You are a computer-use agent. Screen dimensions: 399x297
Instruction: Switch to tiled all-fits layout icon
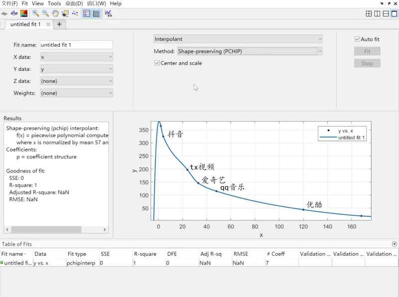pyautogui.click(x=368, y=13)
